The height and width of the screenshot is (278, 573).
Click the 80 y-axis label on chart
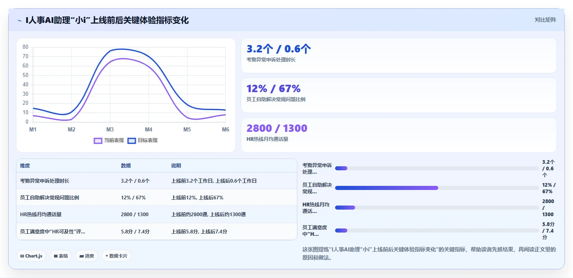pyautogui.click(x=25, y=47)
